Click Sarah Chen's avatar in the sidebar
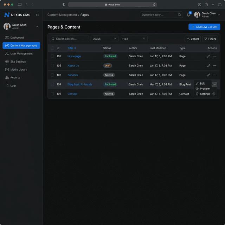Viewport: 225px width, 225px height. 7,26
